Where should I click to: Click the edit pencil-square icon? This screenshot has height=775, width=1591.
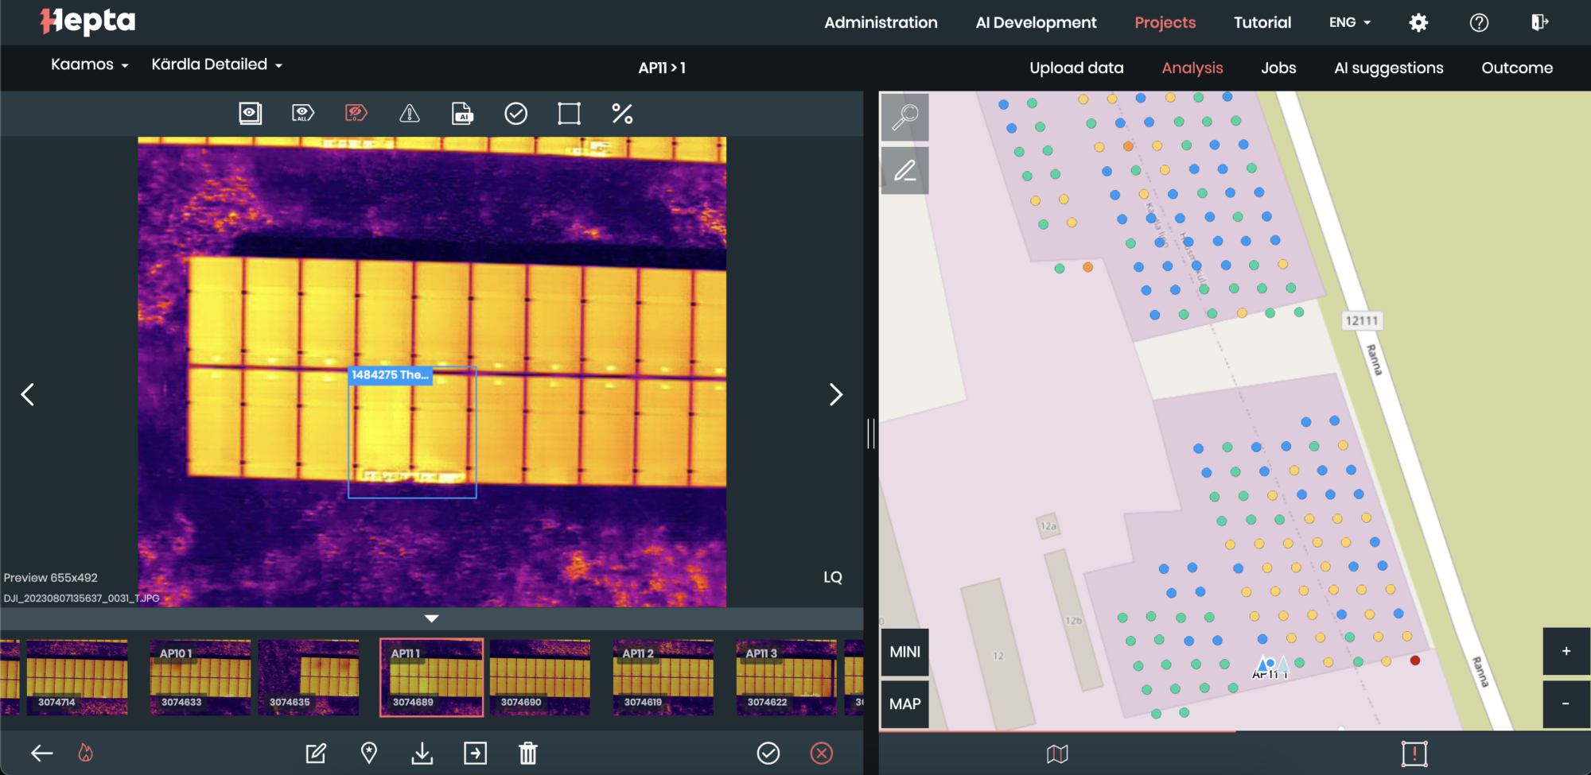tap(316, 753)
